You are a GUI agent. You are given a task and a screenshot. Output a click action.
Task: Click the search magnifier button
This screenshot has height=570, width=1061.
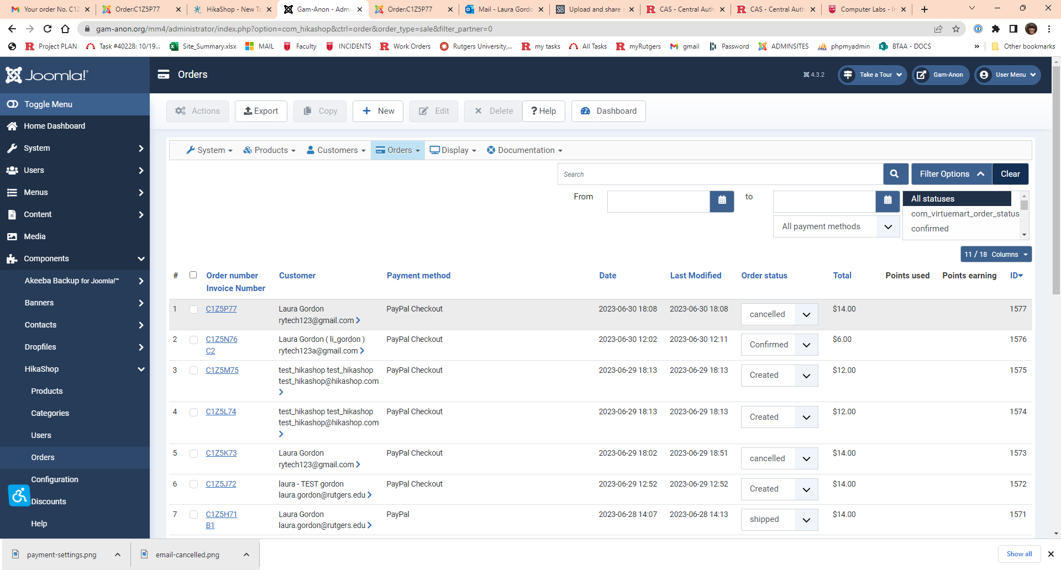click(x=895, y=174)
